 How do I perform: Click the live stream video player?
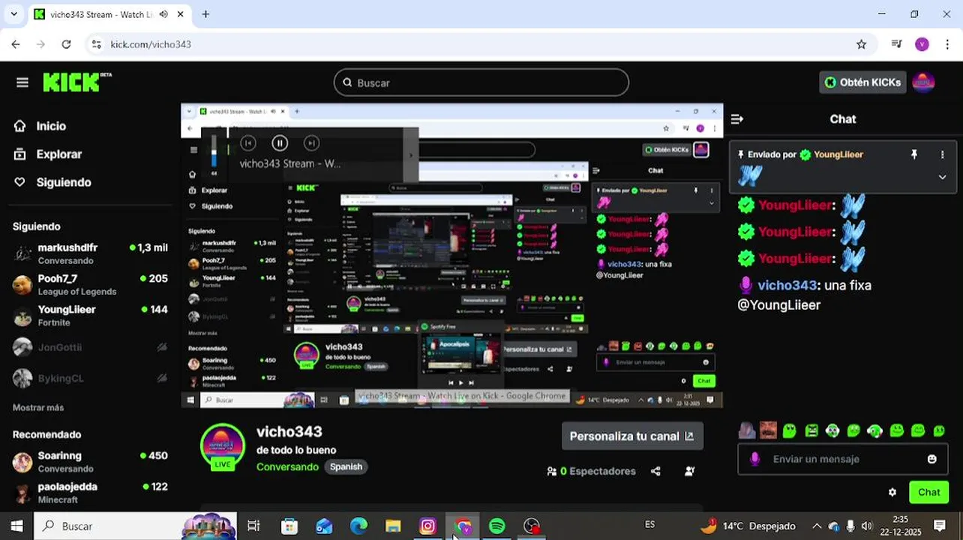pyautogui.click(x=451, y=256)
